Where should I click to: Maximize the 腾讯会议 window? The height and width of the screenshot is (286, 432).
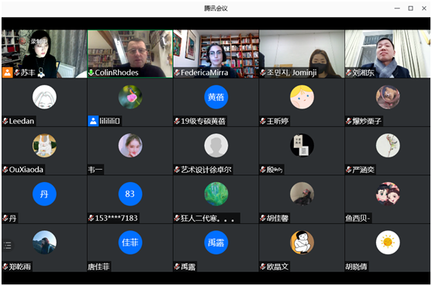[x=410, y=9]
